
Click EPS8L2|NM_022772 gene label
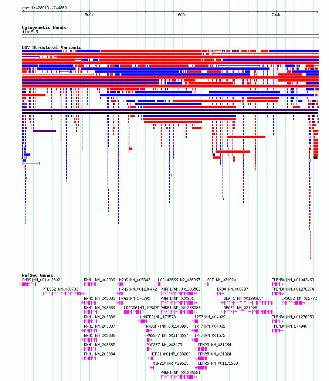(x=299, y=298)
